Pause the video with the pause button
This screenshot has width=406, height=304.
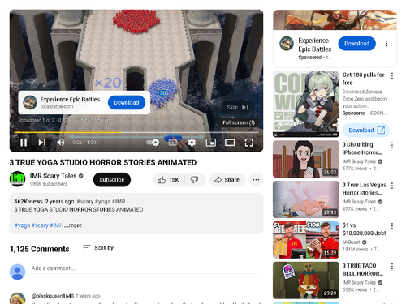(x=24, y=143)
